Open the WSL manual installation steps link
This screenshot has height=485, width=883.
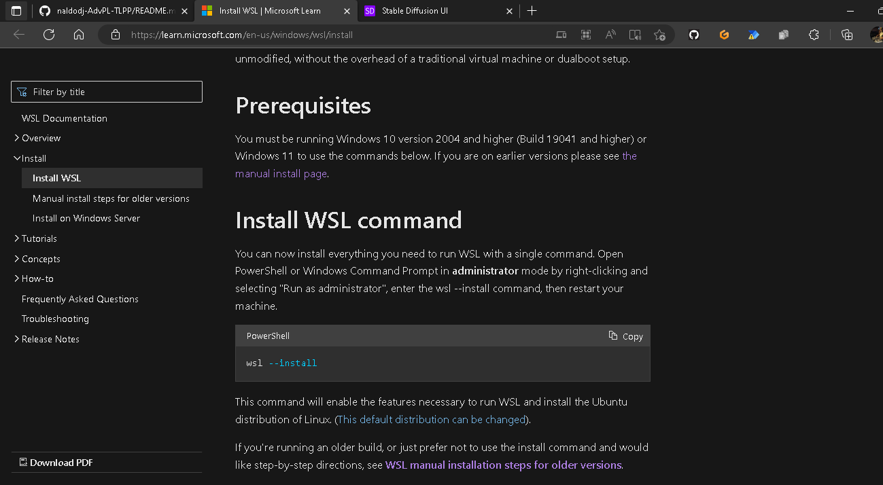click(503, 465)
